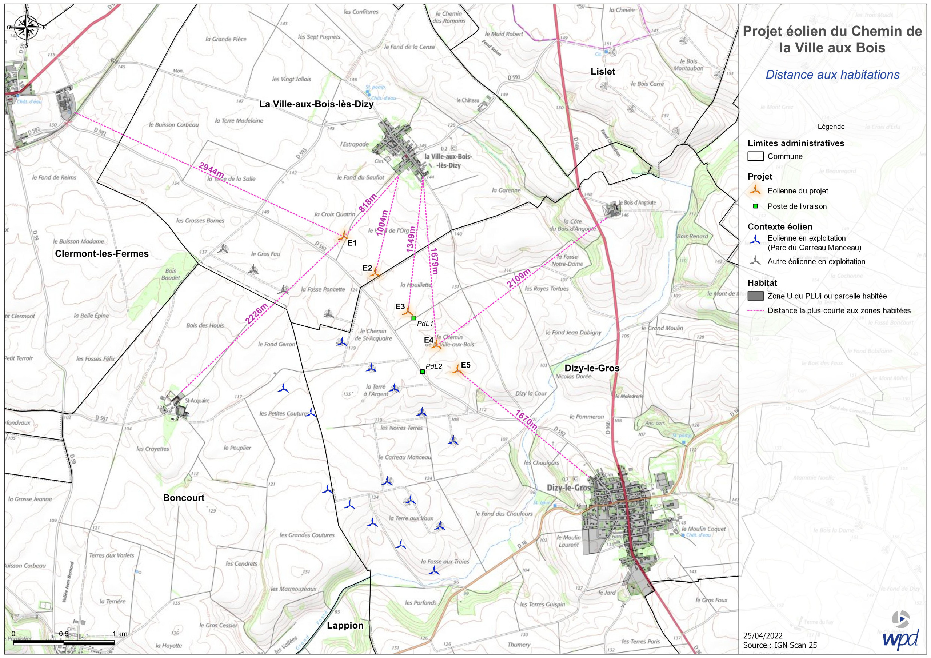
Task: Click the white Commune boundary legend box
Action: [755, 156]
